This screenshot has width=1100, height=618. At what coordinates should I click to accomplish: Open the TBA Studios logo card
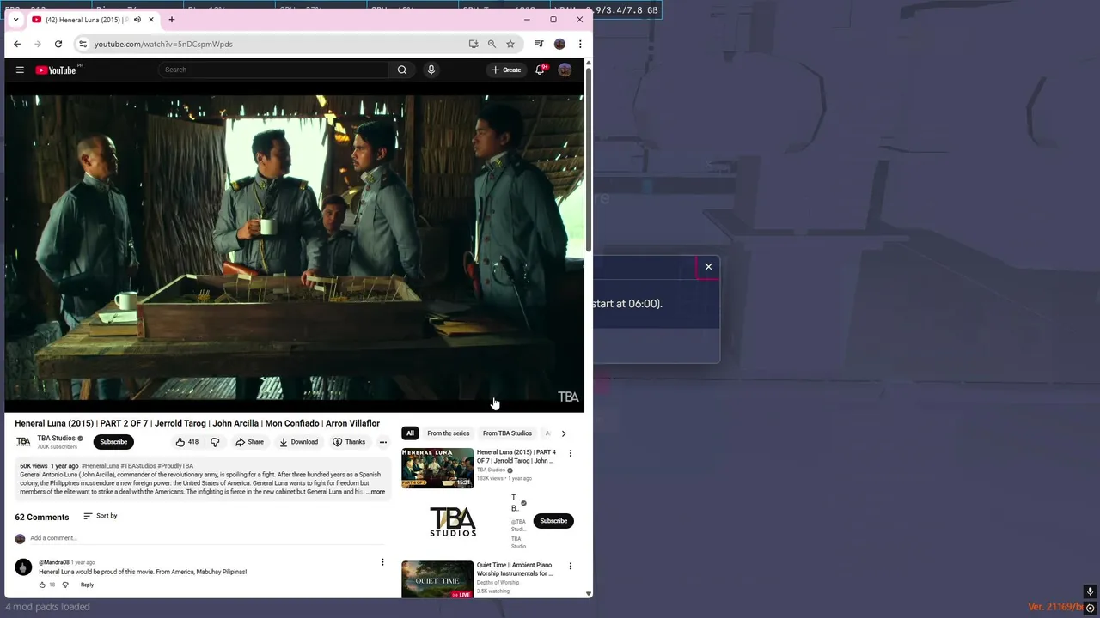click(453, 521)
